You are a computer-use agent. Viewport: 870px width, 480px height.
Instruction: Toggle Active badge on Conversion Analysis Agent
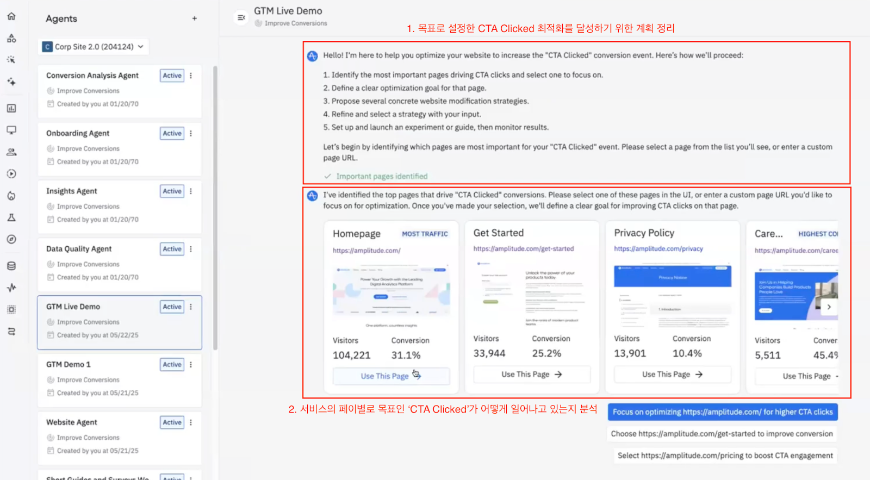[x=172, y=76]
